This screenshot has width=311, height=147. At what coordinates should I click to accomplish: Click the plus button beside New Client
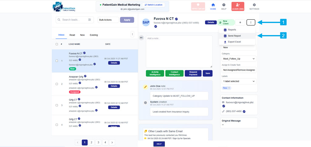tap(240, 22)
